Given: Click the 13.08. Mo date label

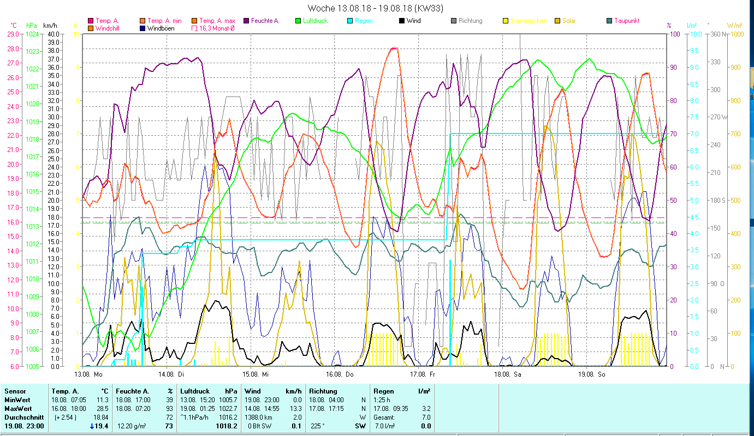Looking at the screenshot, I should pyautogui.click(x=88, y=374).
